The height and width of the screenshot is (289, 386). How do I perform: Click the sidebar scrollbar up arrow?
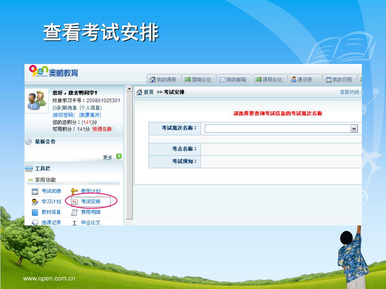coord(129,89)
